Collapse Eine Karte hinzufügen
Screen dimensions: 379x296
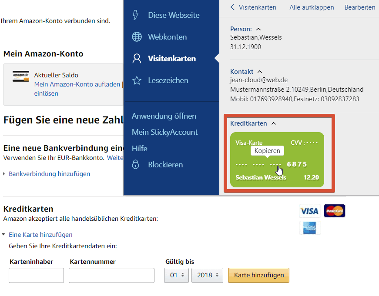(40, 235)
